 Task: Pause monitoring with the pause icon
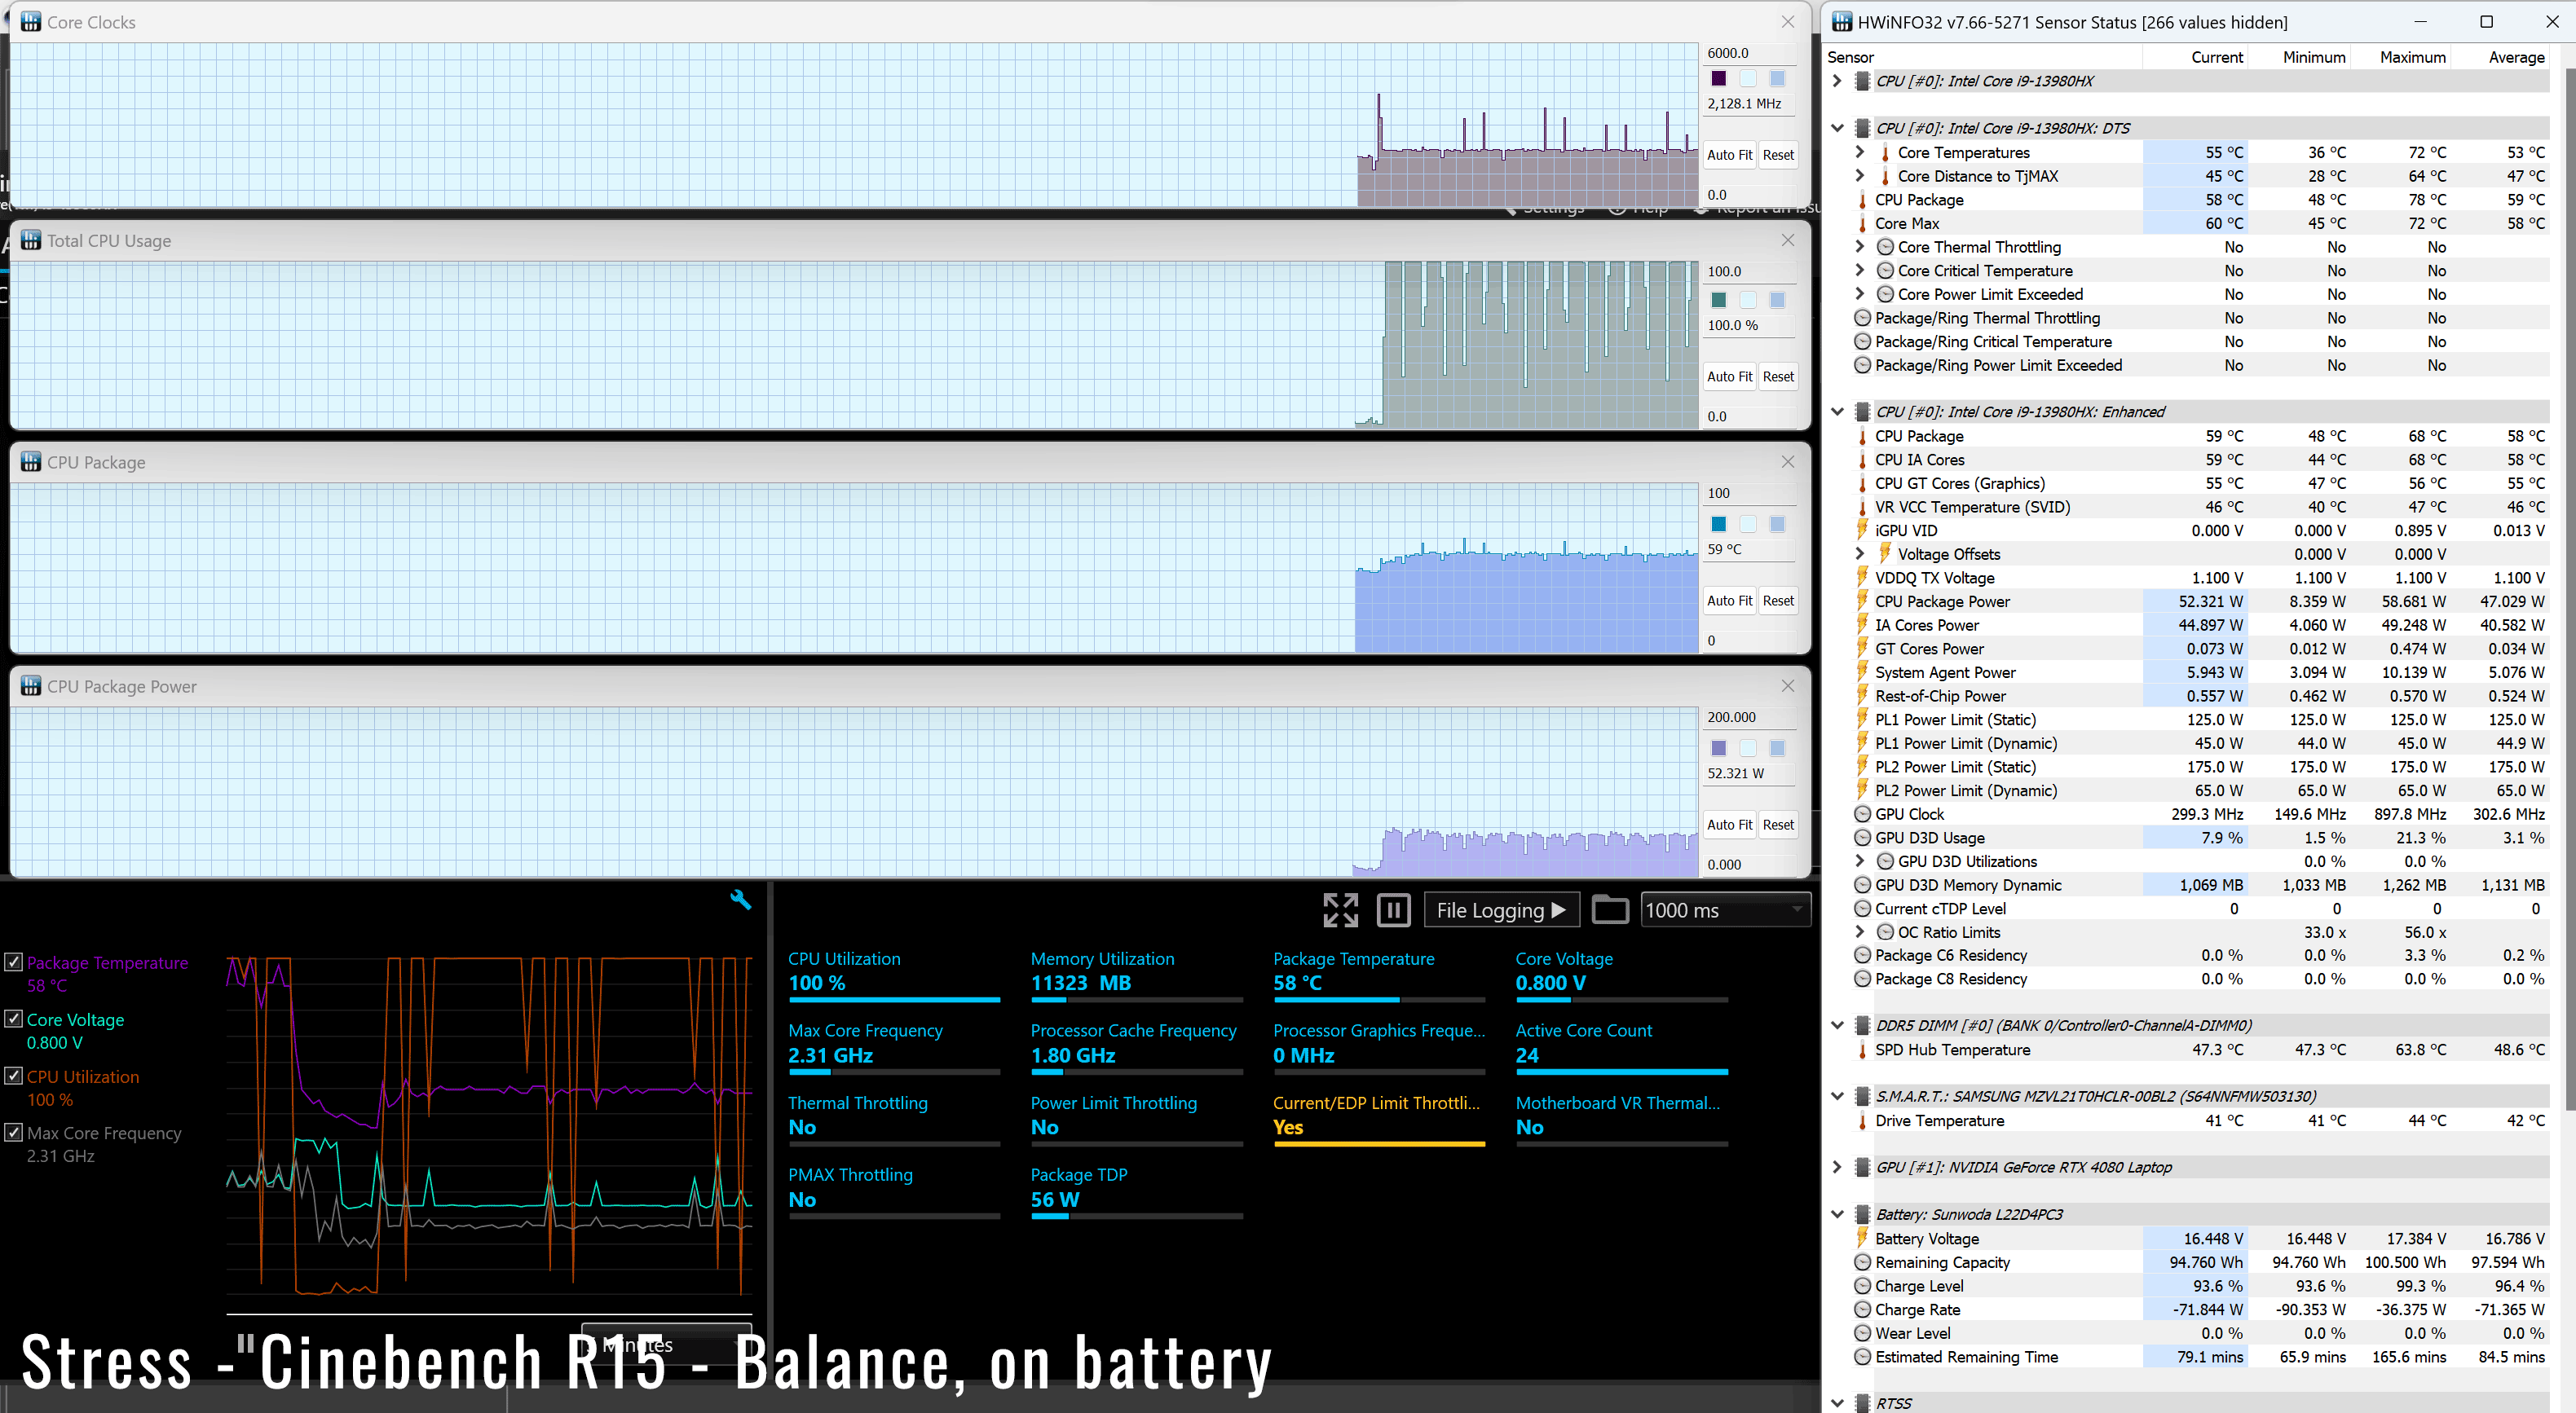(1393, 910)
